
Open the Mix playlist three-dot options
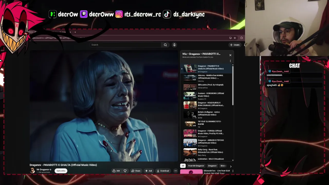[230, 61]
